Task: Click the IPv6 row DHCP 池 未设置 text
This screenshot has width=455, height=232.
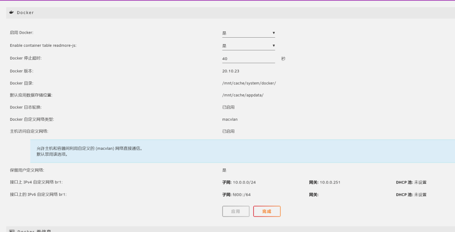Action: click(x=411, y=195)
